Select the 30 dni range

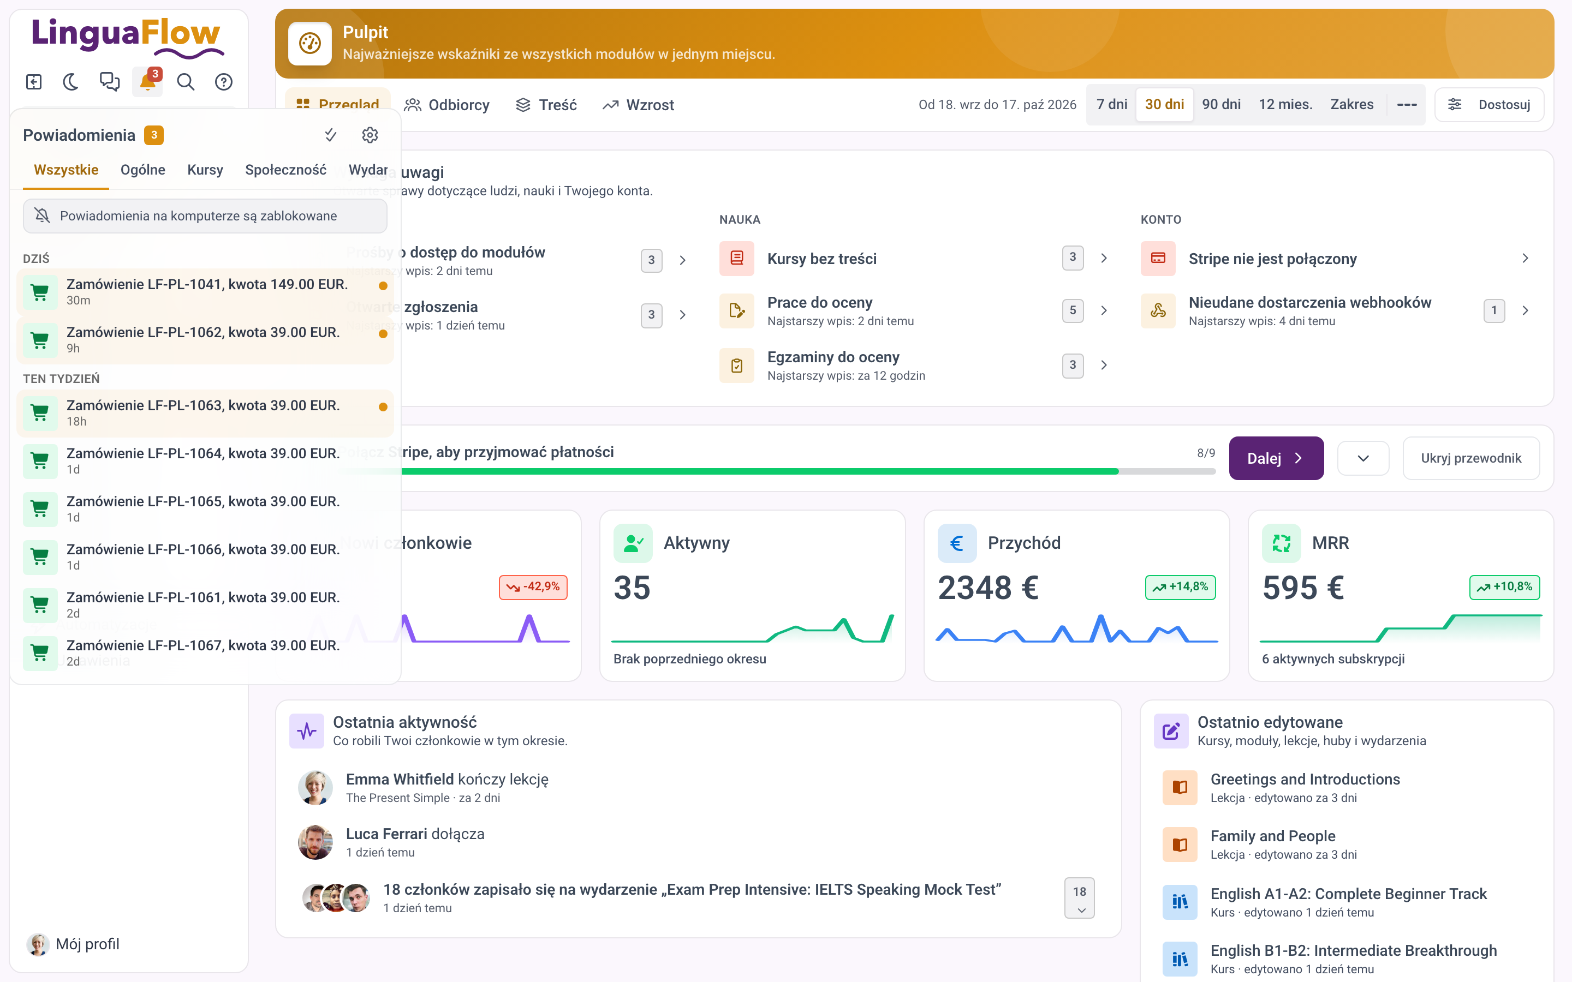click(1164, 105)
